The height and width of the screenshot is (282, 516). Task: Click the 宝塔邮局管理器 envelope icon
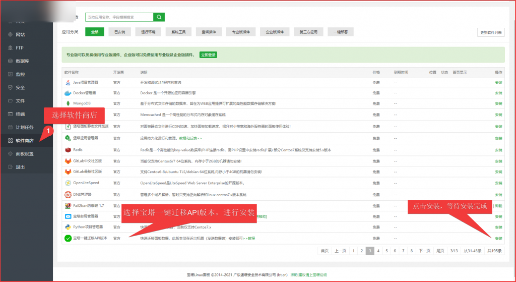click(x=68, y=216)
